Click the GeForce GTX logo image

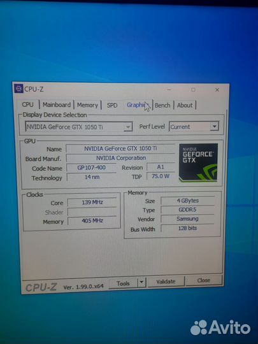(198, 163)
